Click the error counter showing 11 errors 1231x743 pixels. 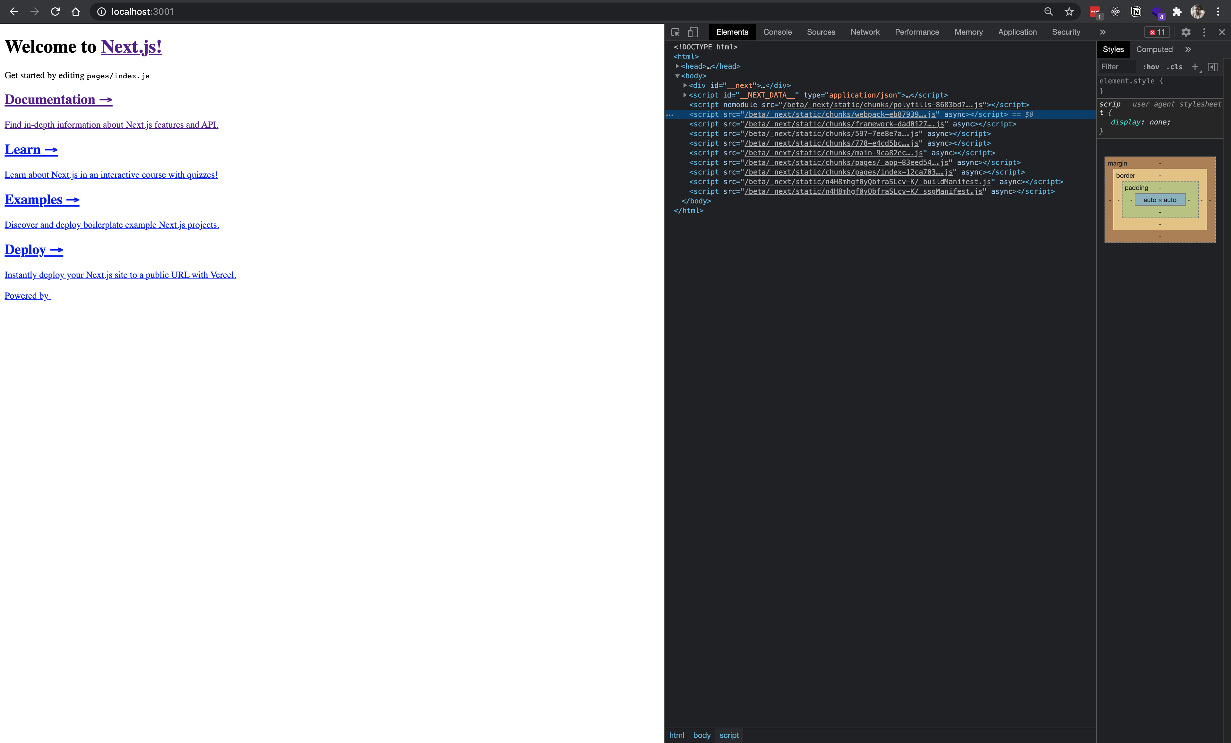tap(1157, 32)
